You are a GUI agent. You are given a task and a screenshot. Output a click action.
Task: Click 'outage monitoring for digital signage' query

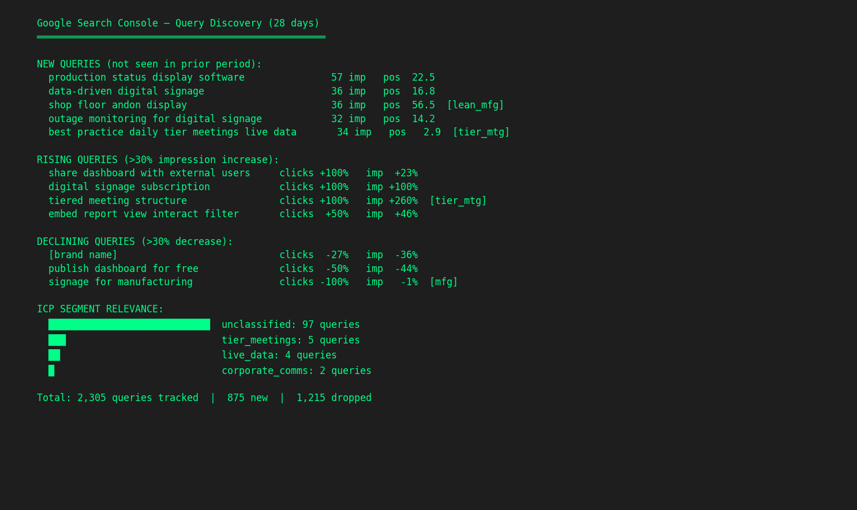tap(155, 119)
